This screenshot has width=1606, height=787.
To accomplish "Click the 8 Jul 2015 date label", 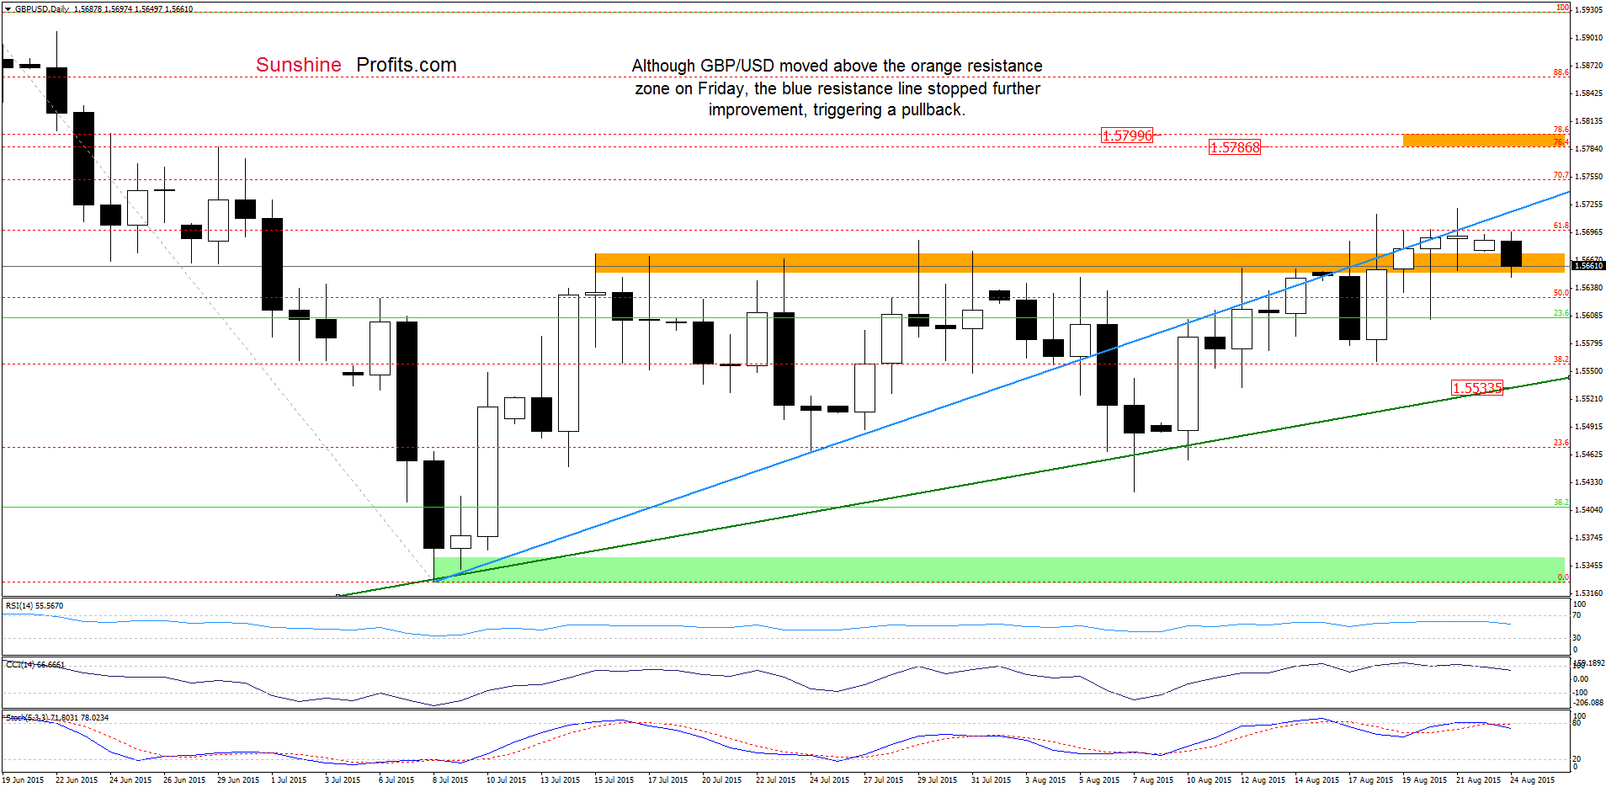I will coord(450,780).
